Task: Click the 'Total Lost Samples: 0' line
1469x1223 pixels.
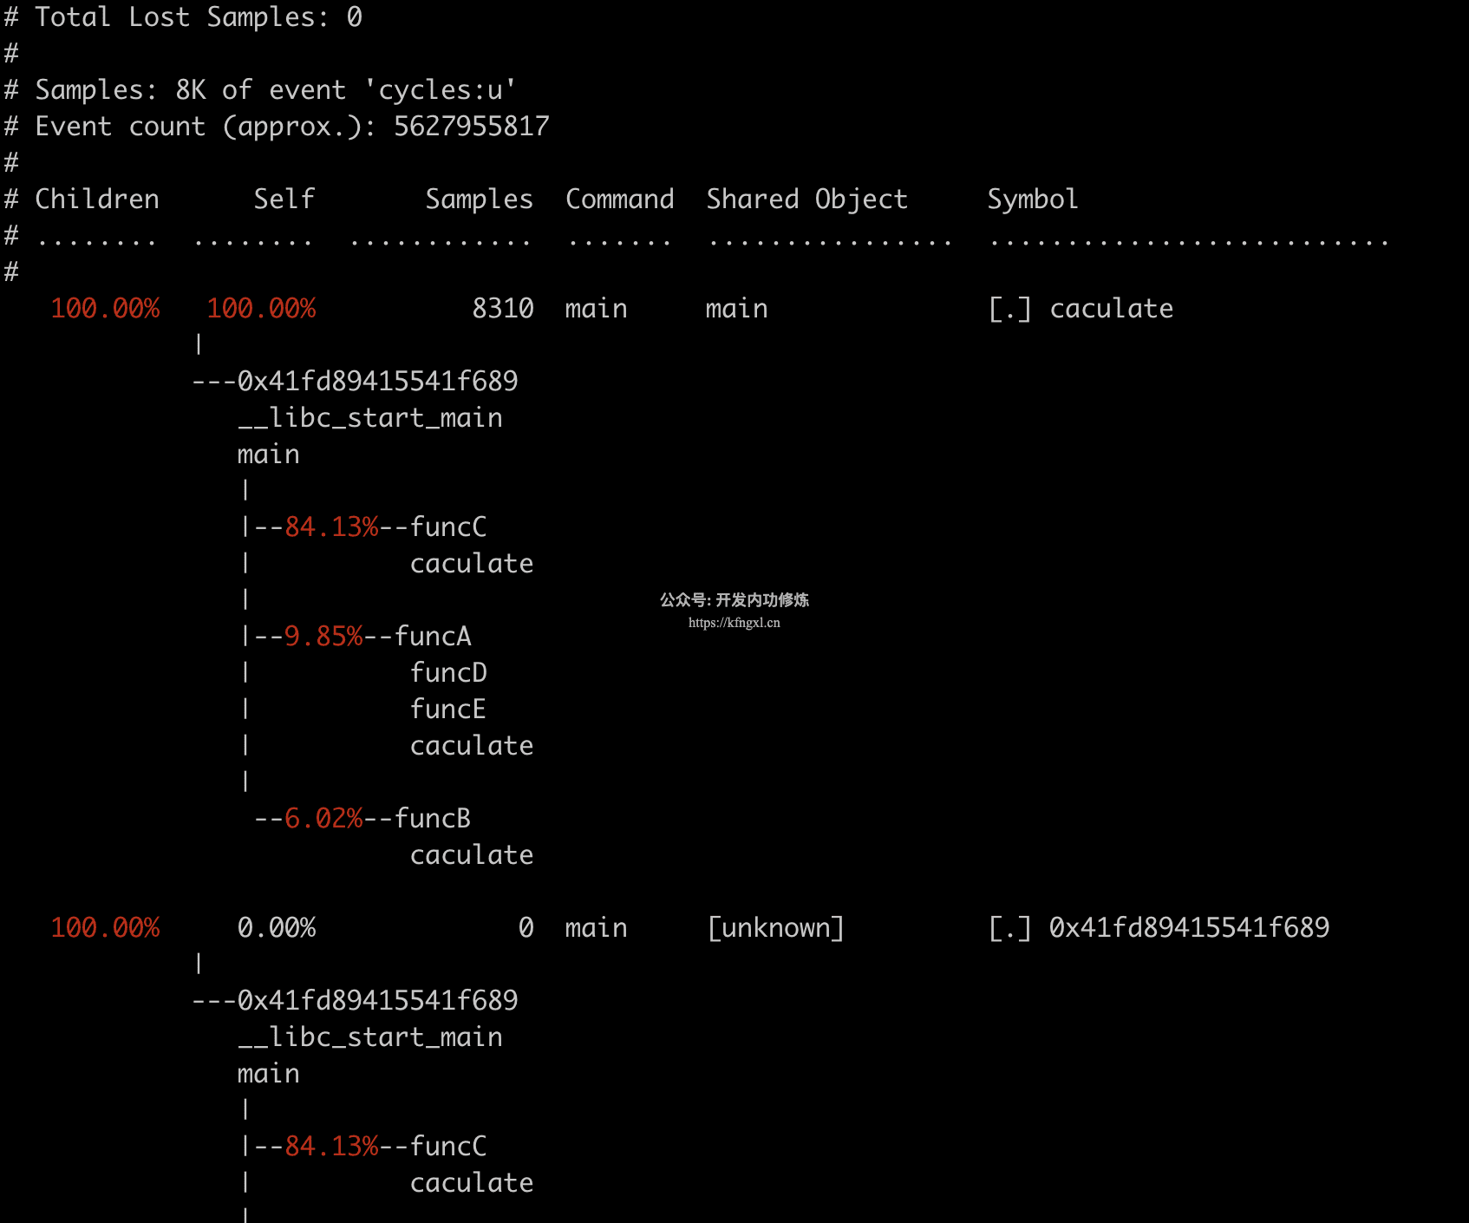Action: 183,16
